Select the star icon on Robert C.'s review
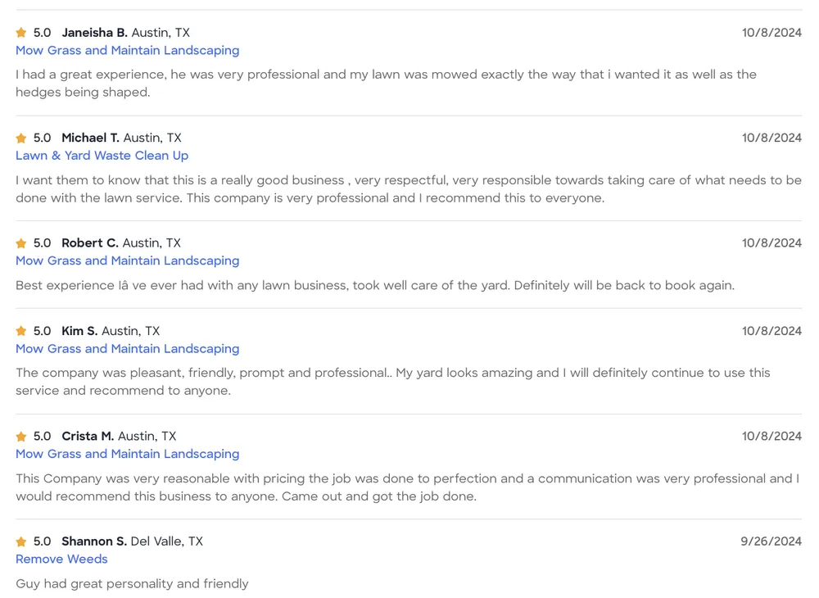This screenshot has width=819, height=598. point(21,243)
